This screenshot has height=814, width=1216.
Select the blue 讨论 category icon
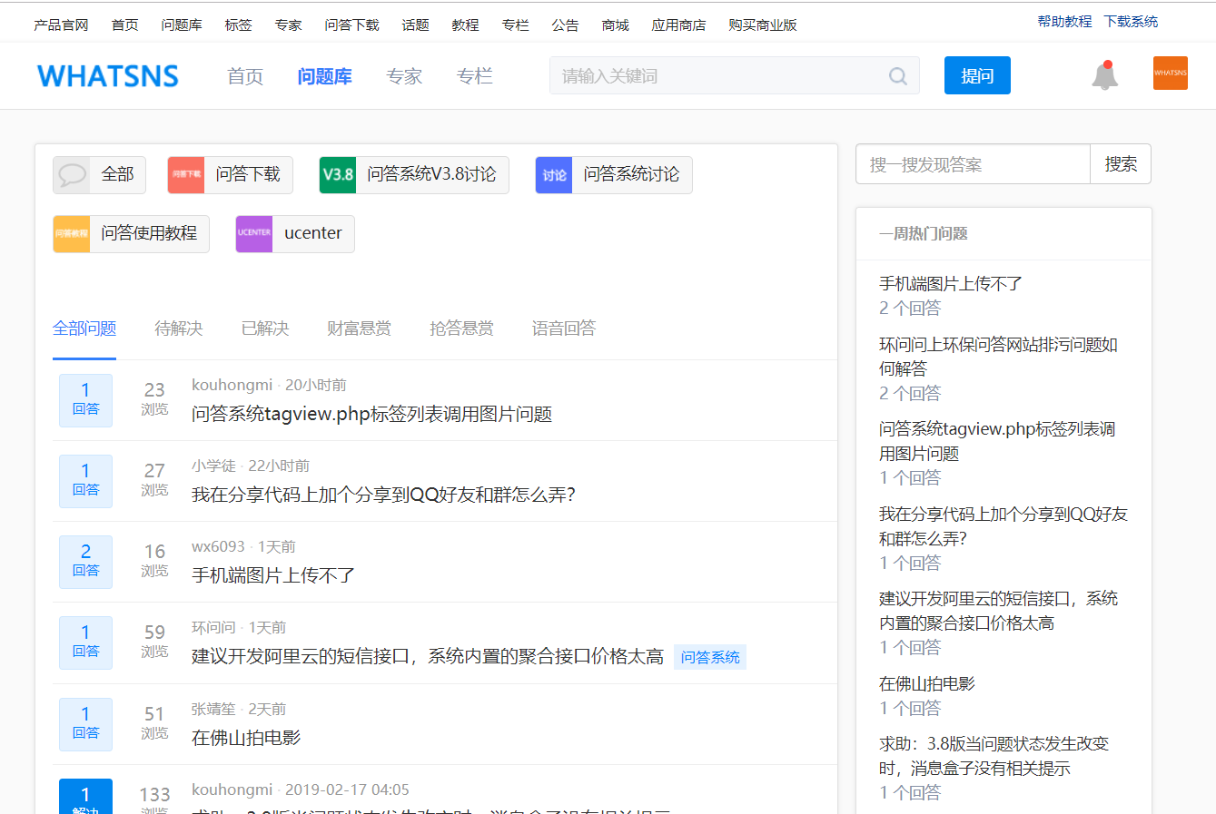click(x=554, y=175)
